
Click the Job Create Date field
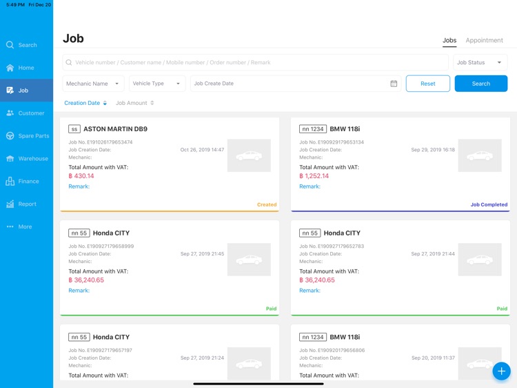tap(296, 84)
